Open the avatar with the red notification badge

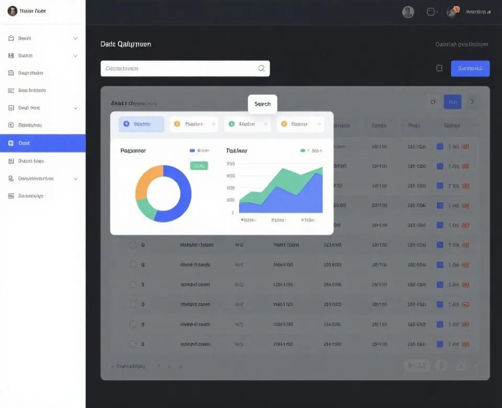tap(453, 12)
